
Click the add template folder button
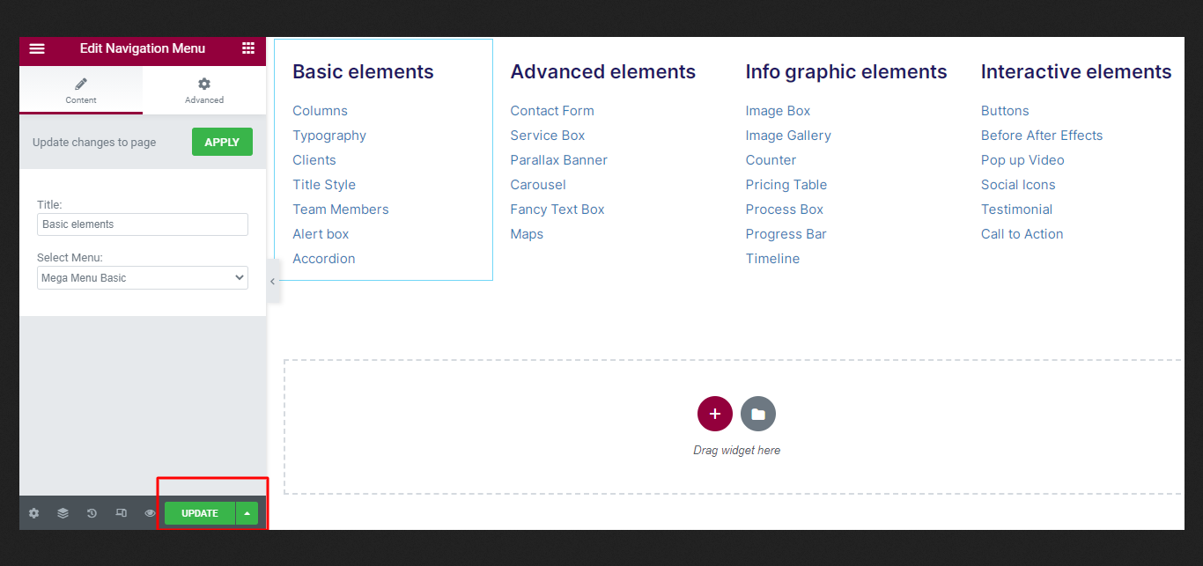(757, 414)
